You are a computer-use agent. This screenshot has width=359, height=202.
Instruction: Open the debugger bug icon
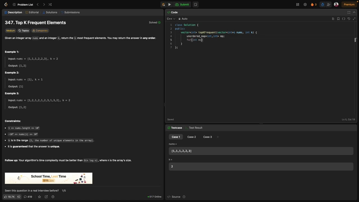[x=163, y=4]
